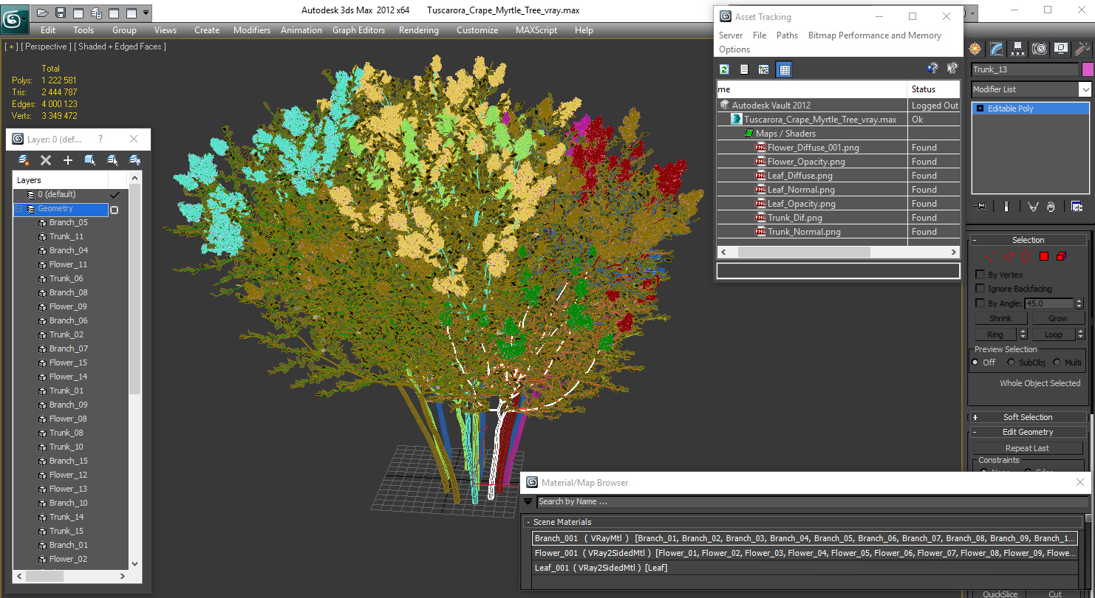This screenshot has height=598, width=1095.
Task: Expand the Editable Poly stack entry
Action: click(x=980, y=109)
